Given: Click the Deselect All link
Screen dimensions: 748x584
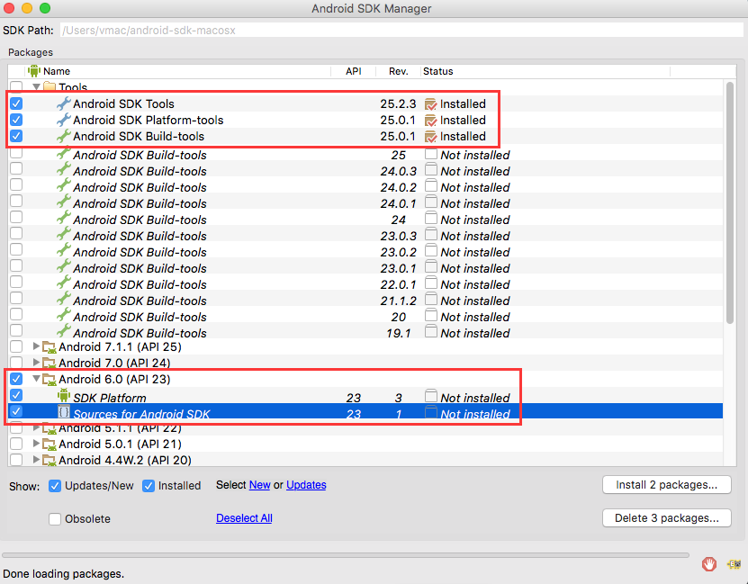Looking at the screenshot, I should coord(244,518).
